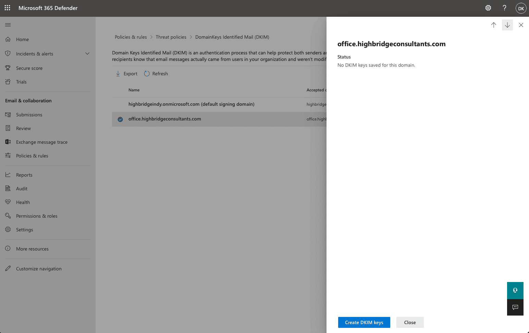Expand the Incidents & alerts section

pos(87,53)
